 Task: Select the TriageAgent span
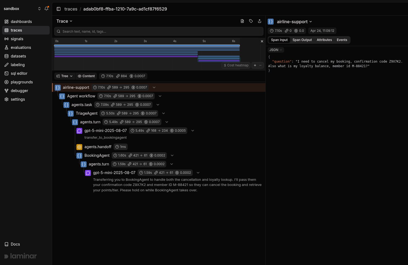coord(87,113)
